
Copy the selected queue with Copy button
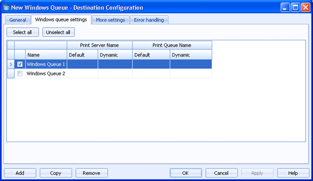click(x=56, y=173)
